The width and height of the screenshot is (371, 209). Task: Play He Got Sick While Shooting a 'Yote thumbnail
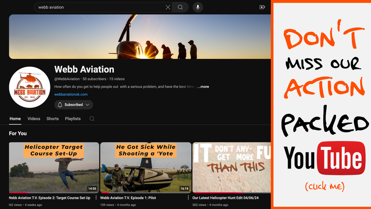tap(146, 167)
